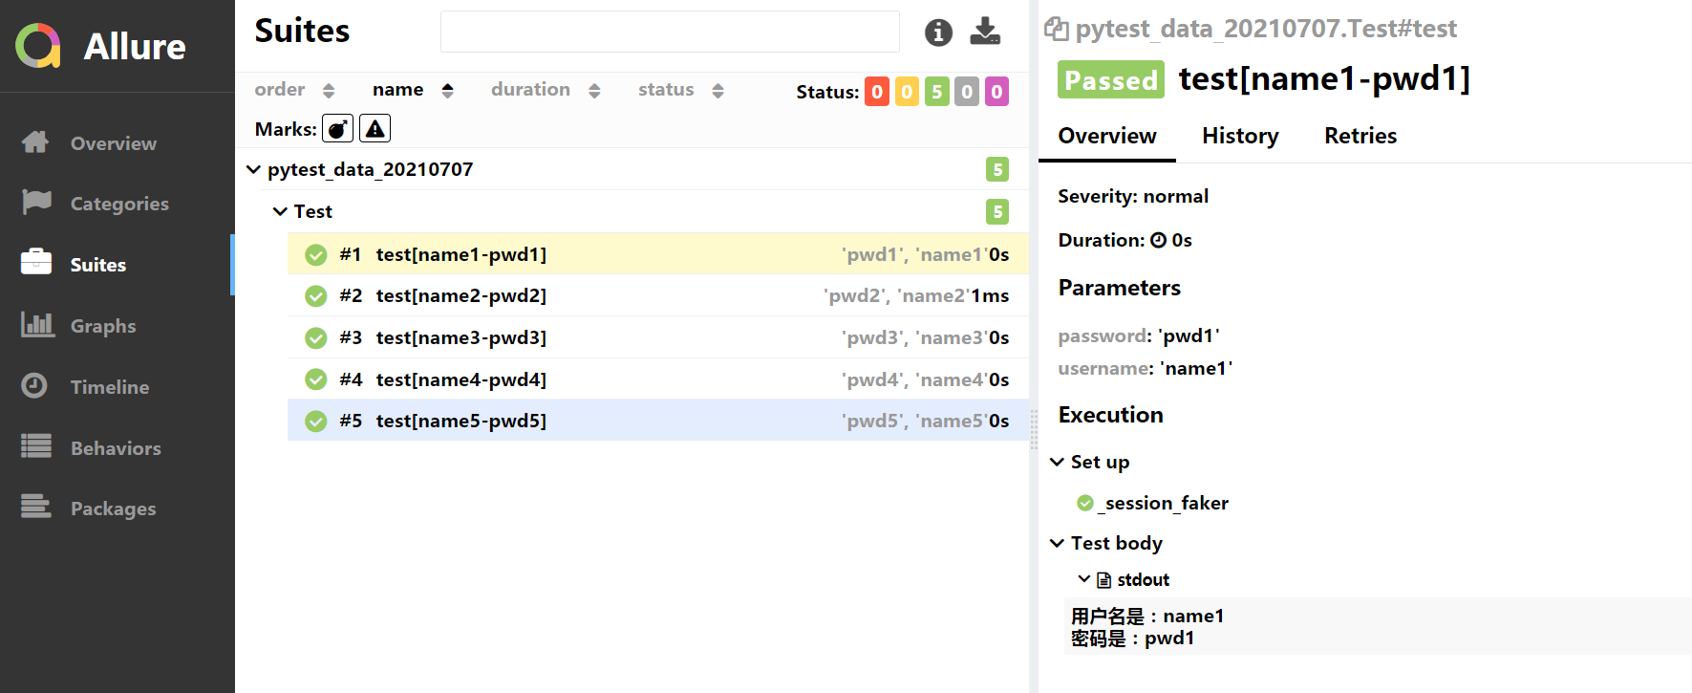Copy test full name clipboard icon
Screen dimensions: 1692x693
click(1056, 29)
